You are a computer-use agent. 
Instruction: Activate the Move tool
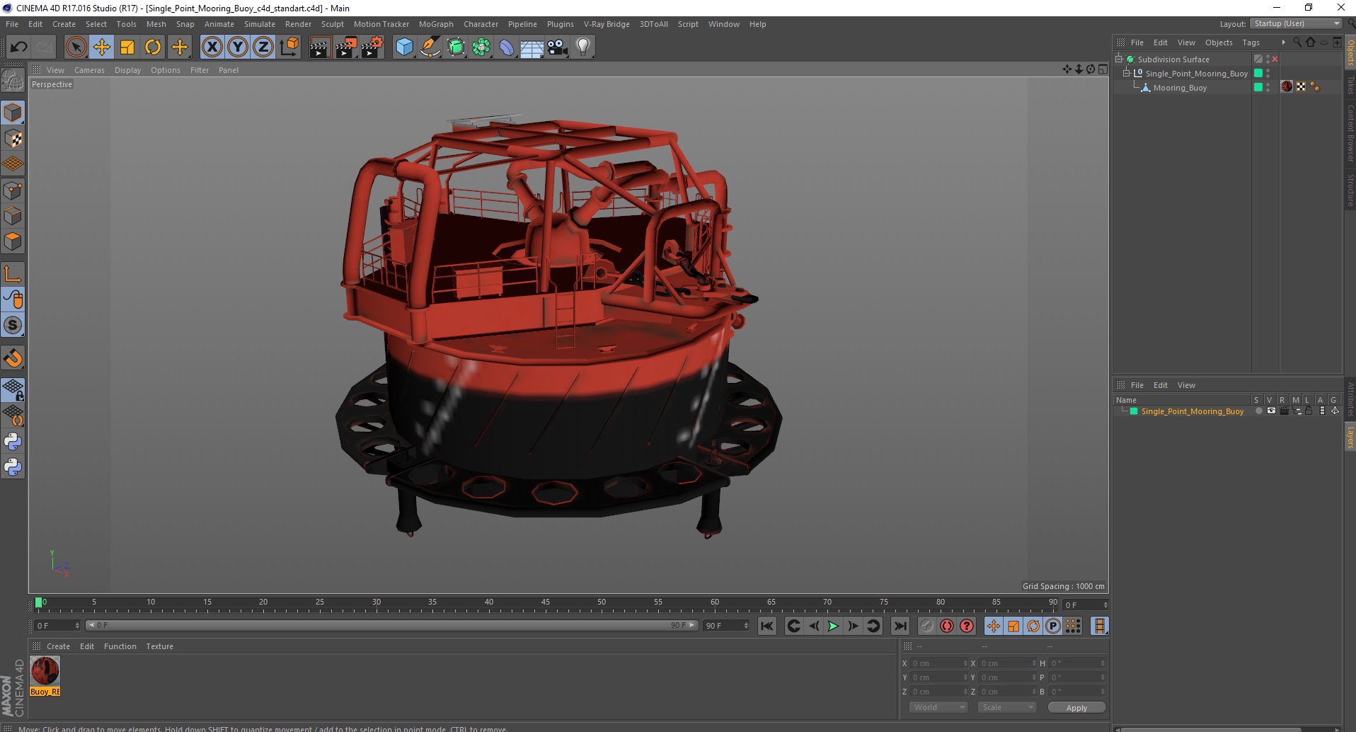pos(102,47)
